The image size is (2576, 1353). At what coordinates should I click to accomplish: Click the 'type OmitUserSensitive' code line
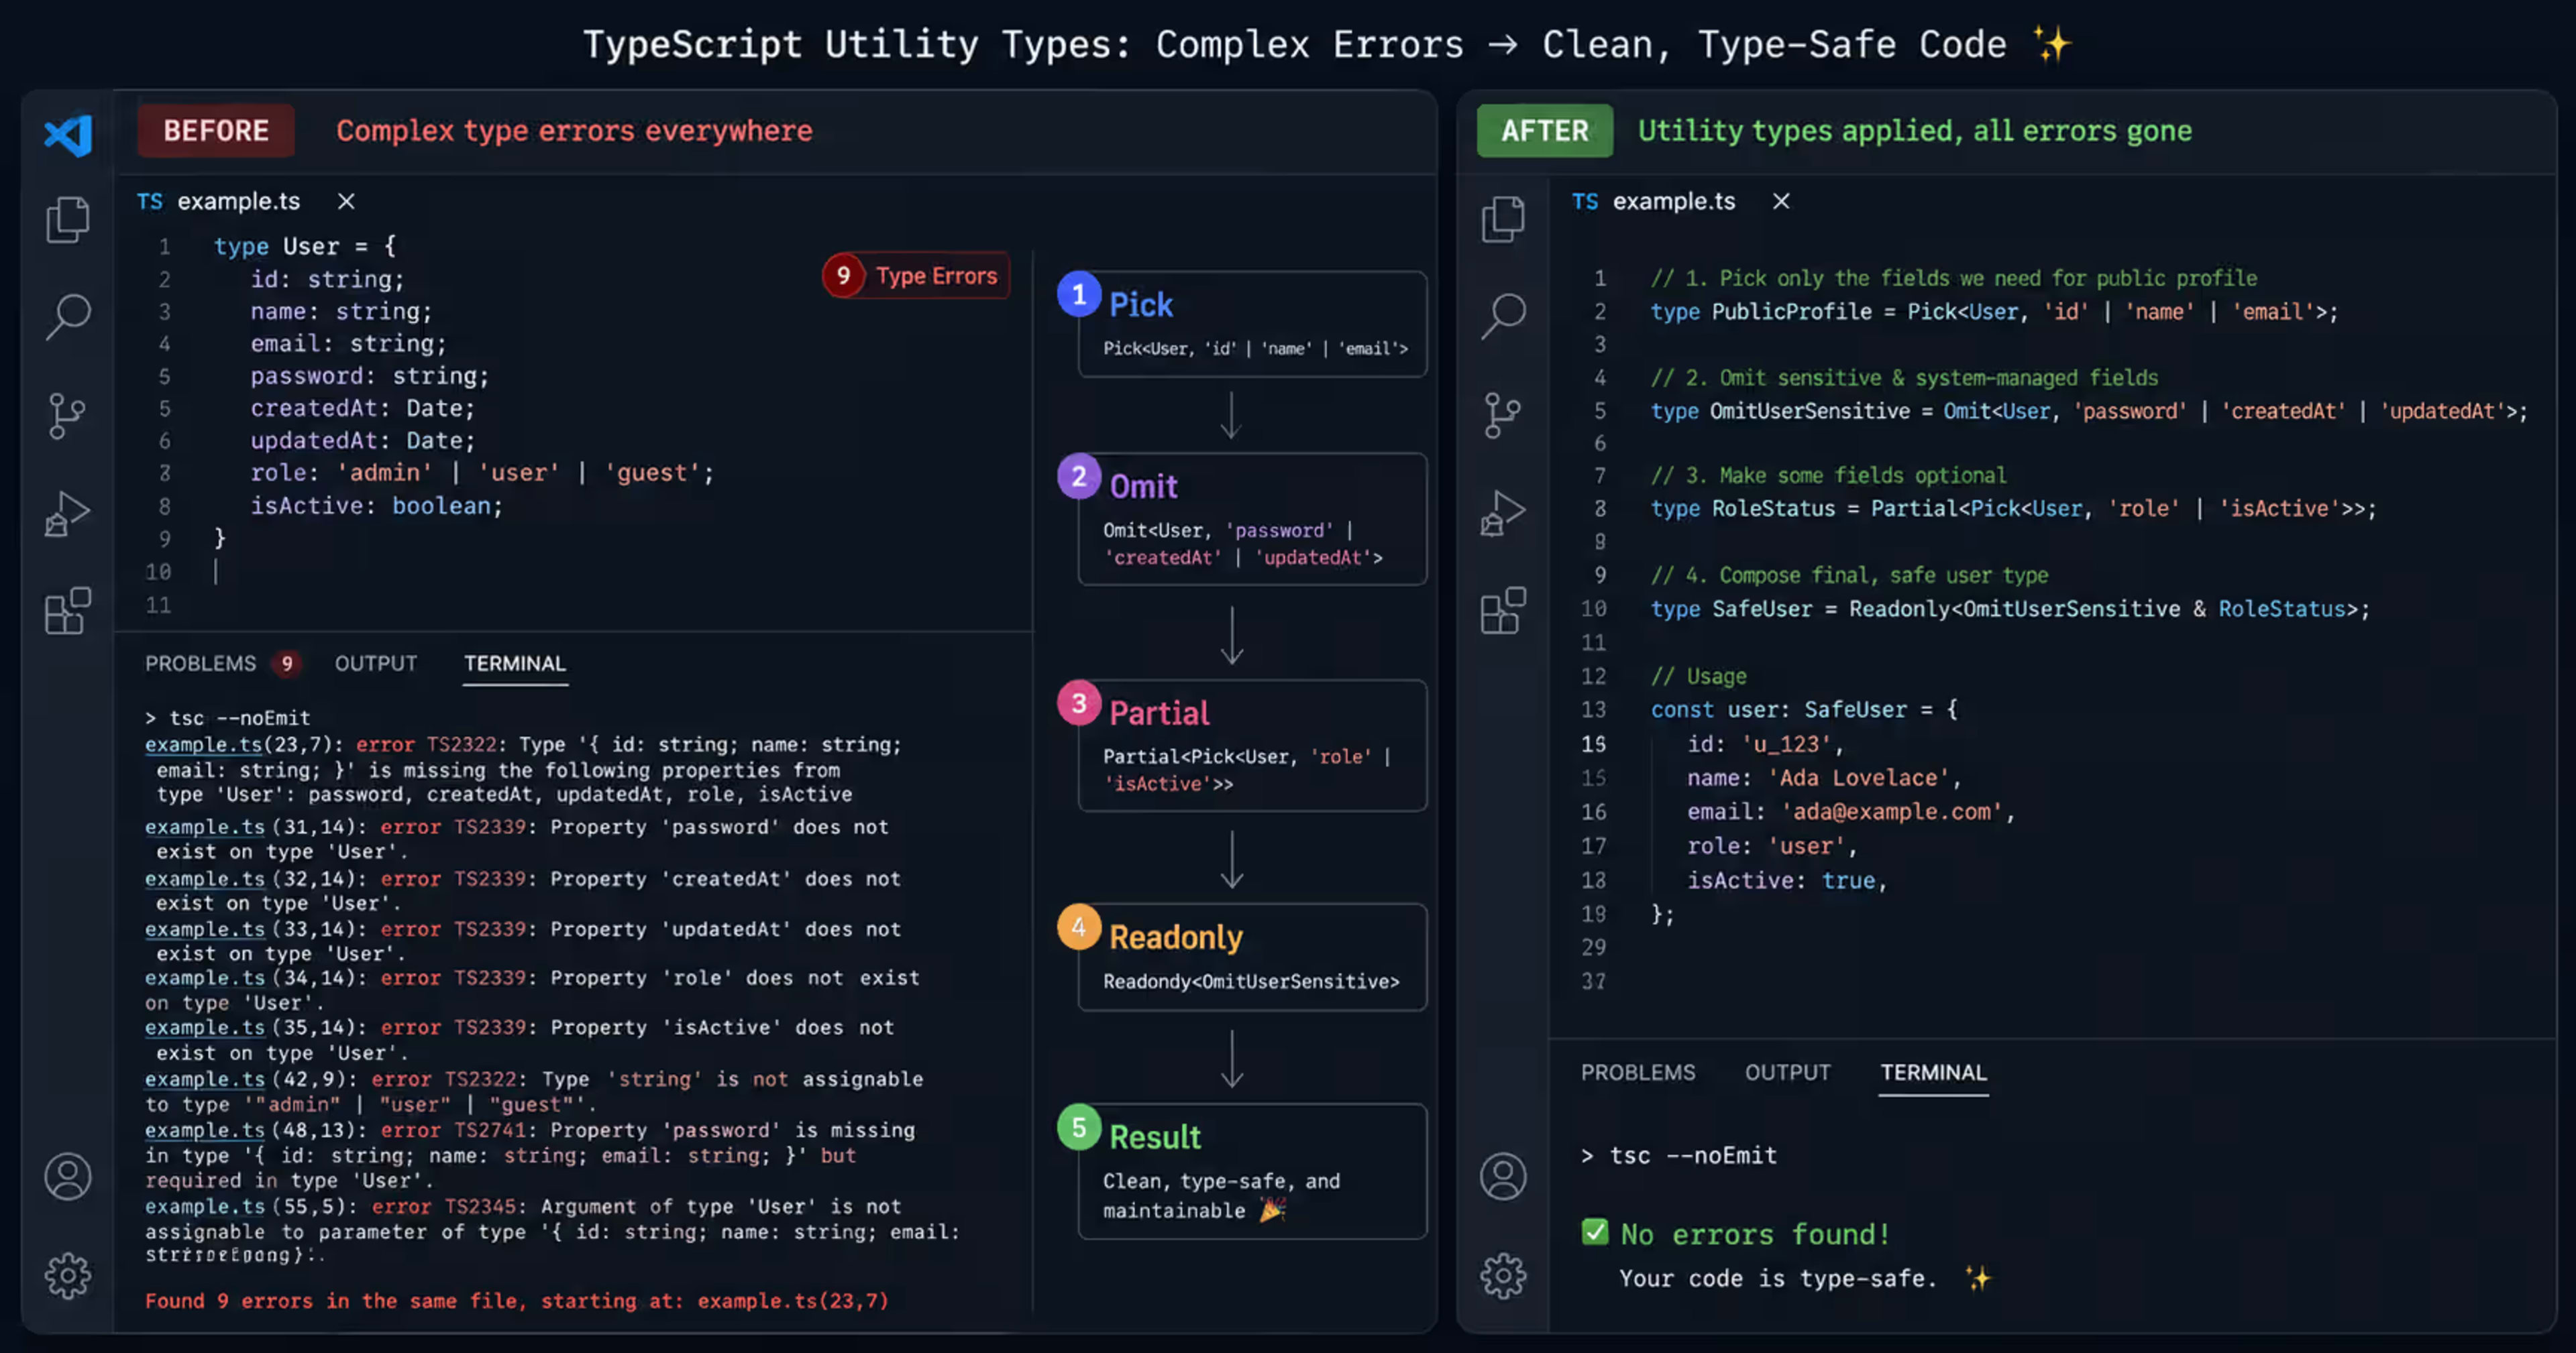pos(2088,411)
